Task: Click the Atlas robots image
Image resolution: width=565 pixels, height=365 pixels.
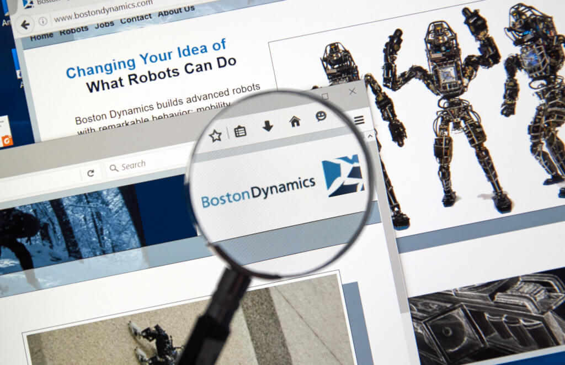Action: click(x=441, y=110)
